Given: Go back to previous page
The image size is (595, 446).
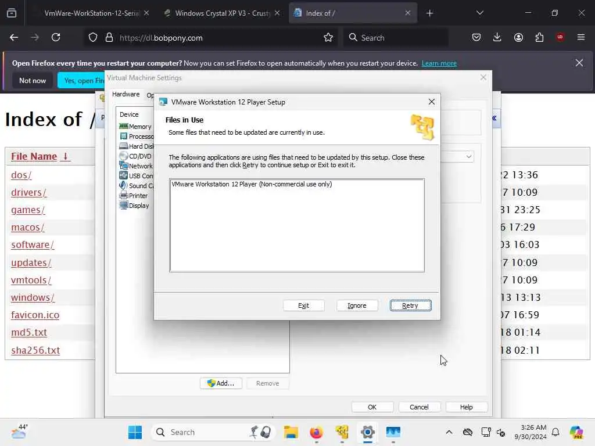Looking at the screenshot, I should (x=14, y=37).
